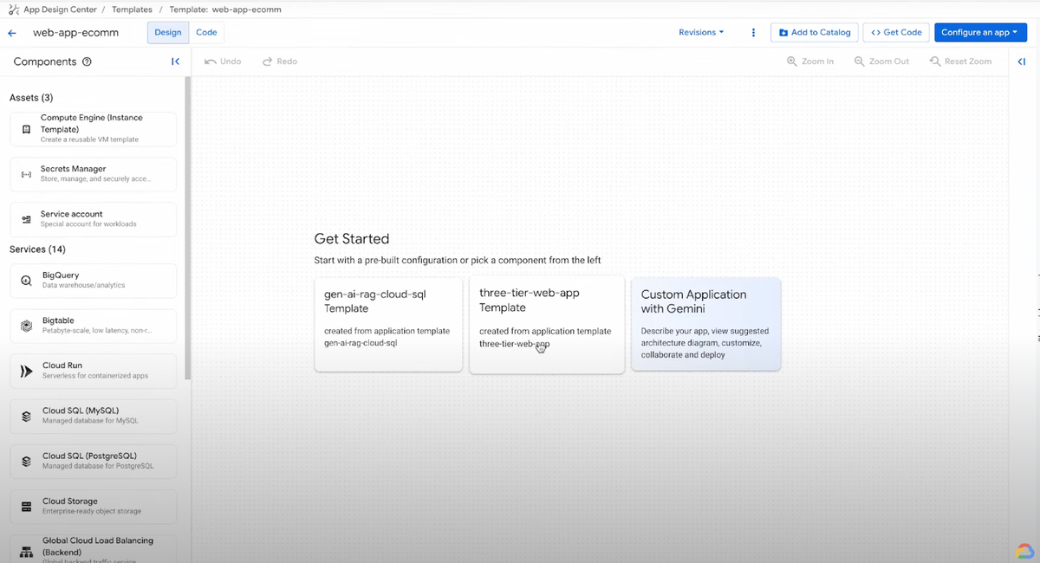Open the Components help question-mark icon

87,61
